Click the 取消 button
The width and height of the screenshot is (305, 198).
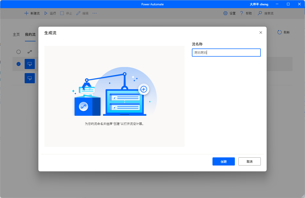[x=249, y=161]
